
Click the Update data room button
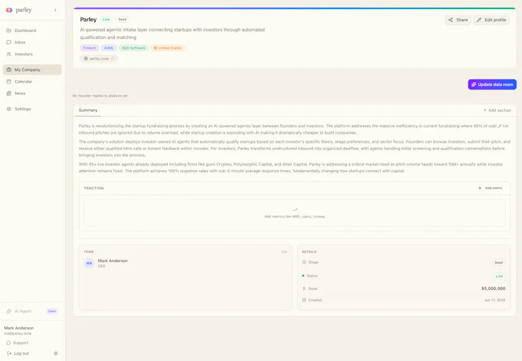click(492, 85)
